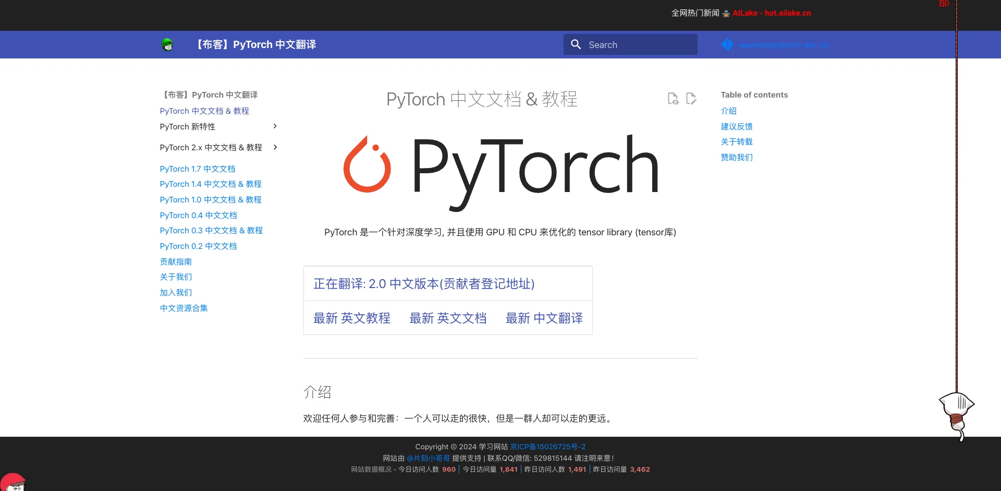Jump to 关于转载 in table of contents
Viewport: 1001px width, 491px height.
[737, 142]
